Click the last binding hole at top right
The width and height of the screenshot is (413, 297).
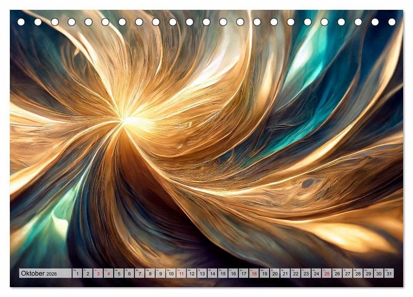[392, 22]
